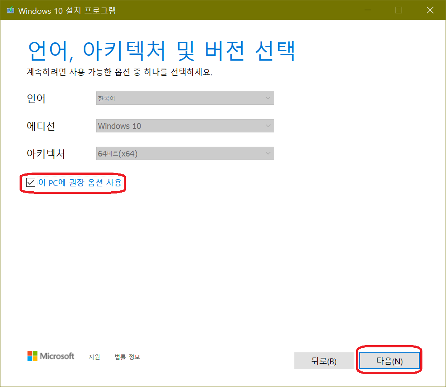Open the 에디션 dropdown showing Windows 10
This screenshot has height=387, width=446.
185,126
